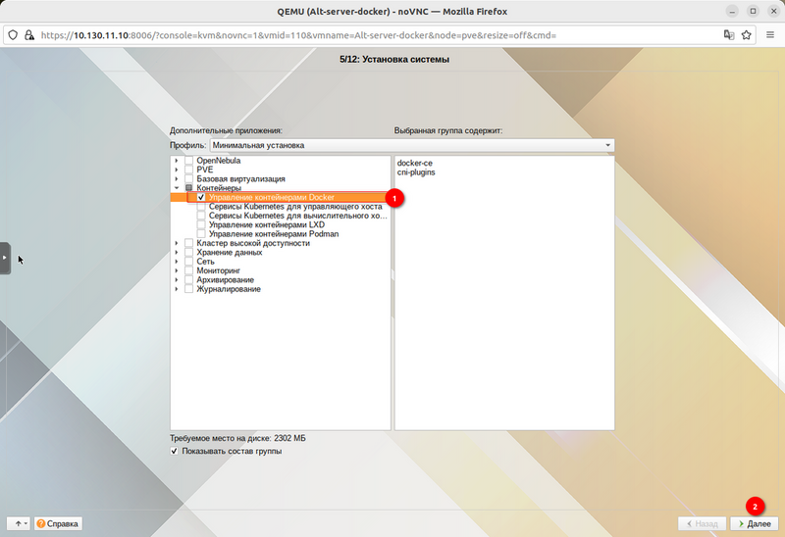Click the Firefox bookmark star icon
Image resolution: width=785 pixels, height=537 pixels.
point(747,34)
